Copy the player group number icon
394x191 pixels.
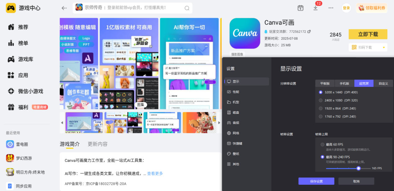[309, 32]
